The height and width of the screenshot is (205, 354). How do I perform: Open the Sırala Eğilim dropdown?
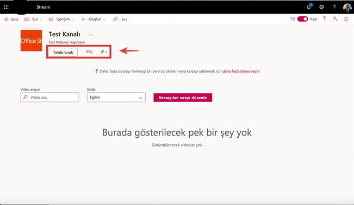[x=116, y=97]
